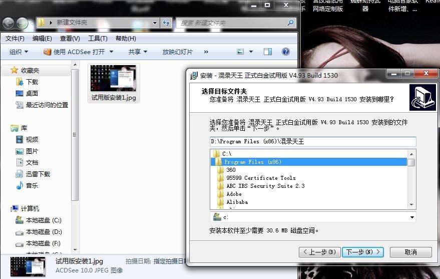The width and height of the screenshot is (440, 279).
Task: Open the drive selection dropdown showing c:
Action: pyautogui.click(x=412, y=217)
